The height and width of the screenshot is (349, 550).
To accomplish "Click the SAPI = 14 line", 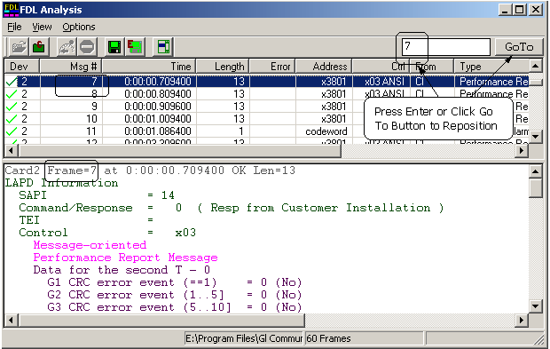I will pos(97,195).
